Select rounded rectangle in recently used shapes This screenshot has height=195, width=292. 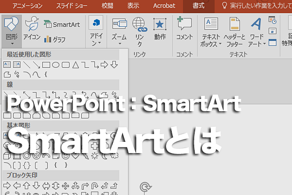(x=66, y=65)
